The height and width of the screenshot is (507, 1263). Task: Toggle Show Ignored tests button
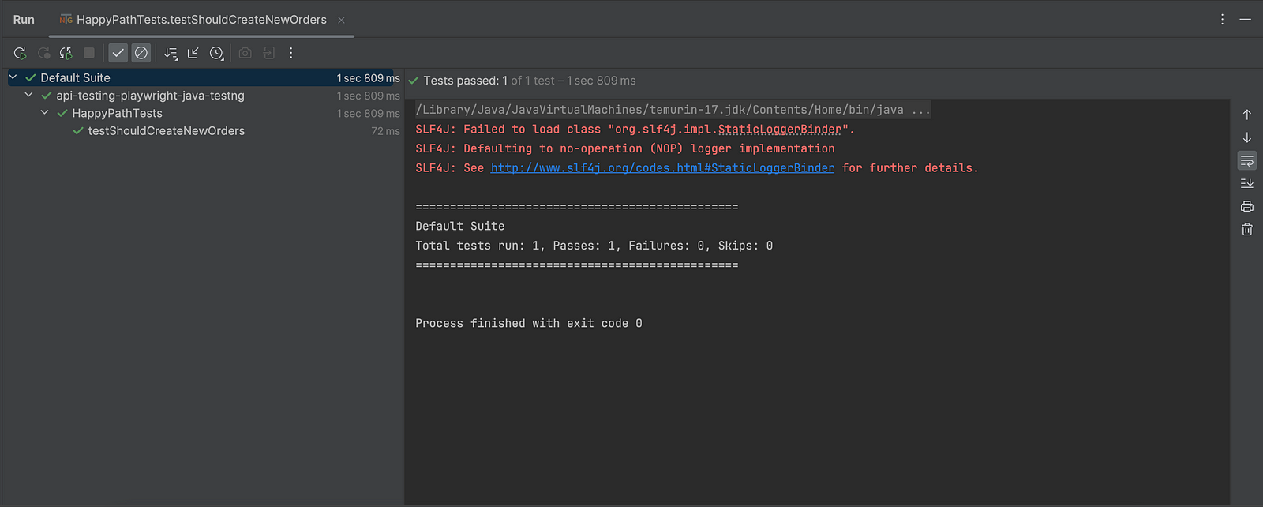pyautogui.click(x=141, y=53)
